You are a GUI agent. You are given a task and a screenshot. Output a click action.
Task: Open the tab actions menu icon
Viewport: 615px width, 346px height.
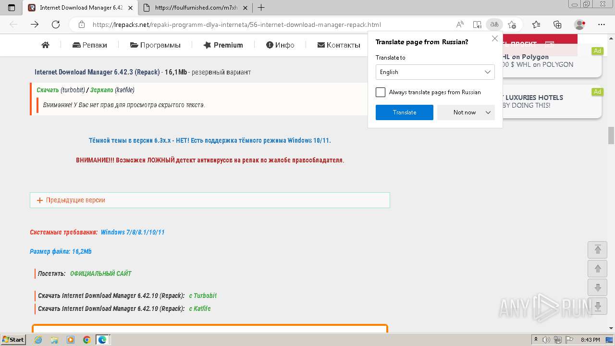pyautogui.click(x=12, y=8)
